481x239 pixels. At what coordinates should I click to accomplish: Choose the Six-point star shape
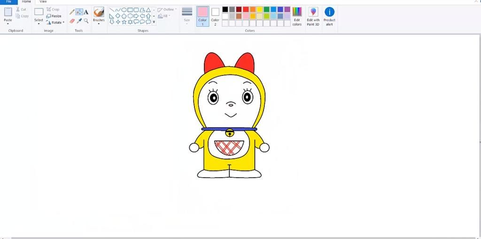click(130, 22)
